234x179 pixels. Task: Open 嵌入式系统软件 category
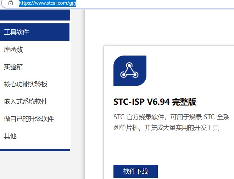(x=26, y=102)
